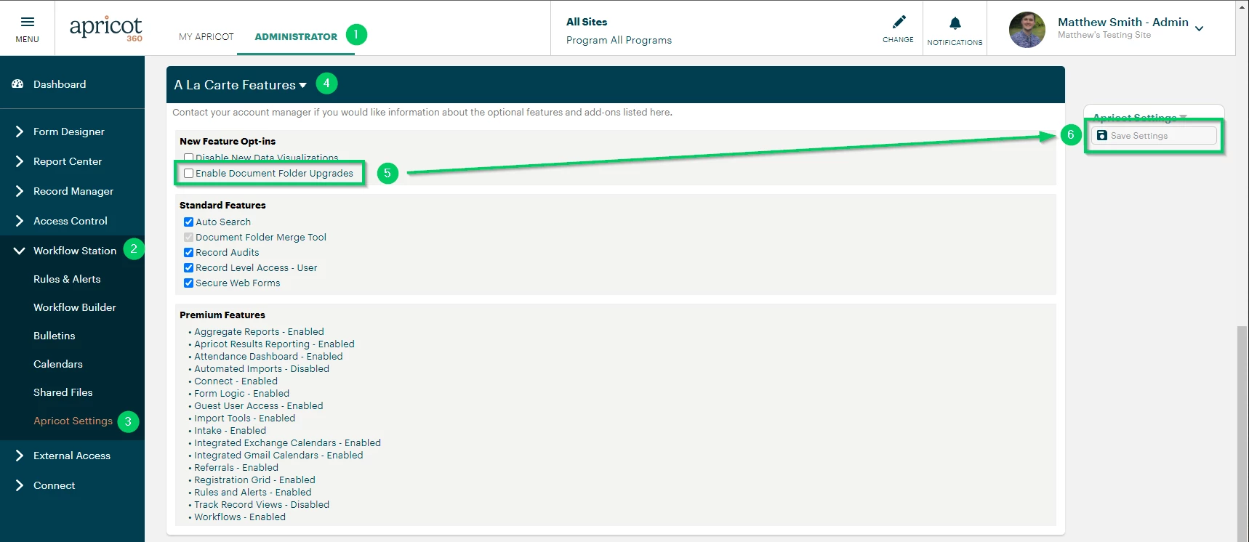Open Shared Files submenu item
Image resolution: width=1249 pixels, height=542 pixels.
(x=63, y=392)
